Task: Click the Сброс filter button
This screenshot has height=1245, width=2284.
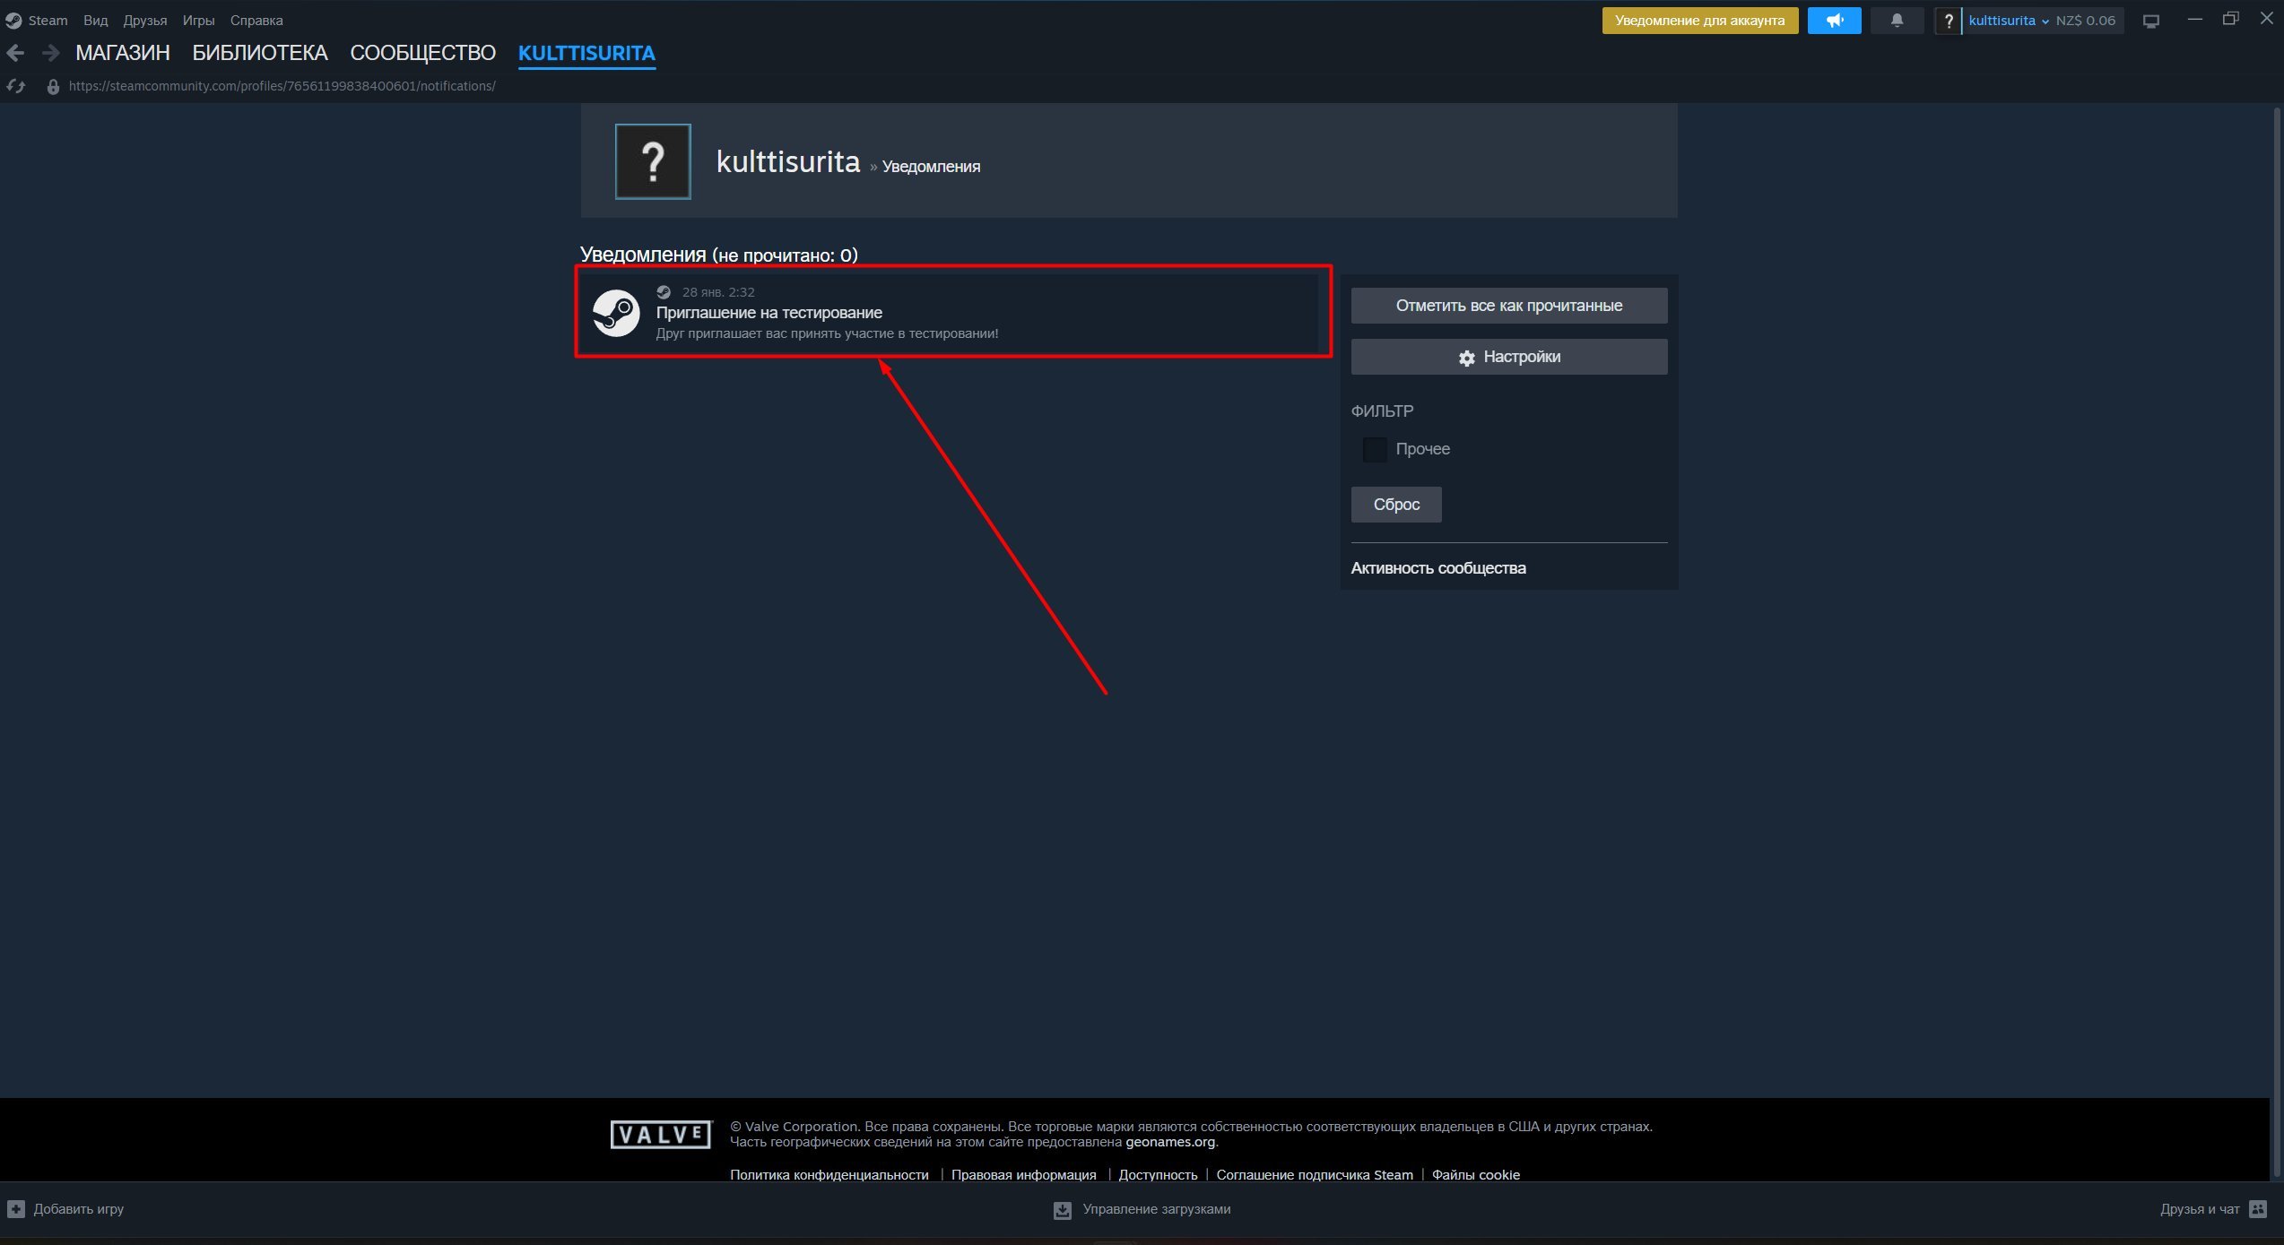Action: point(1396,505)
